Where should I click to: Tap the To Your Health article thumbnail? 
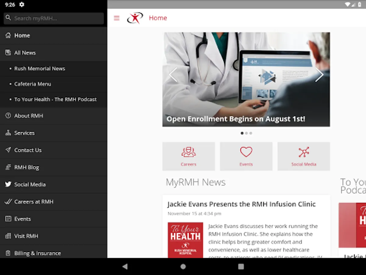pos(185,240)
